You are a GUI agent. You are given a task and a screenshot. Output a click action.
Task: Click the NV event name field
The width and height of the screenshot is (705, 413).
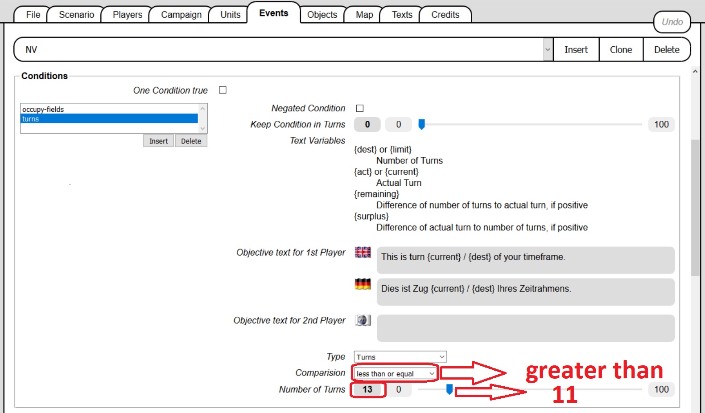[279, 49]
